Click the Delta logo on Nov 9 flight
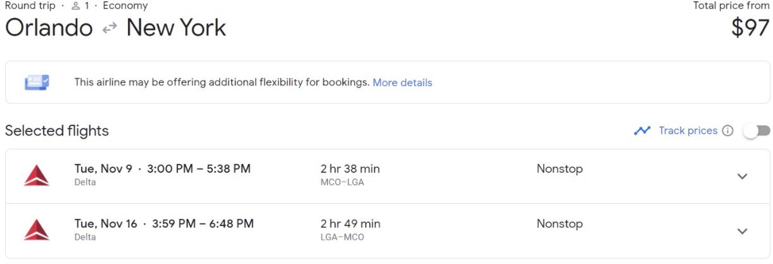 pos(37,175)
